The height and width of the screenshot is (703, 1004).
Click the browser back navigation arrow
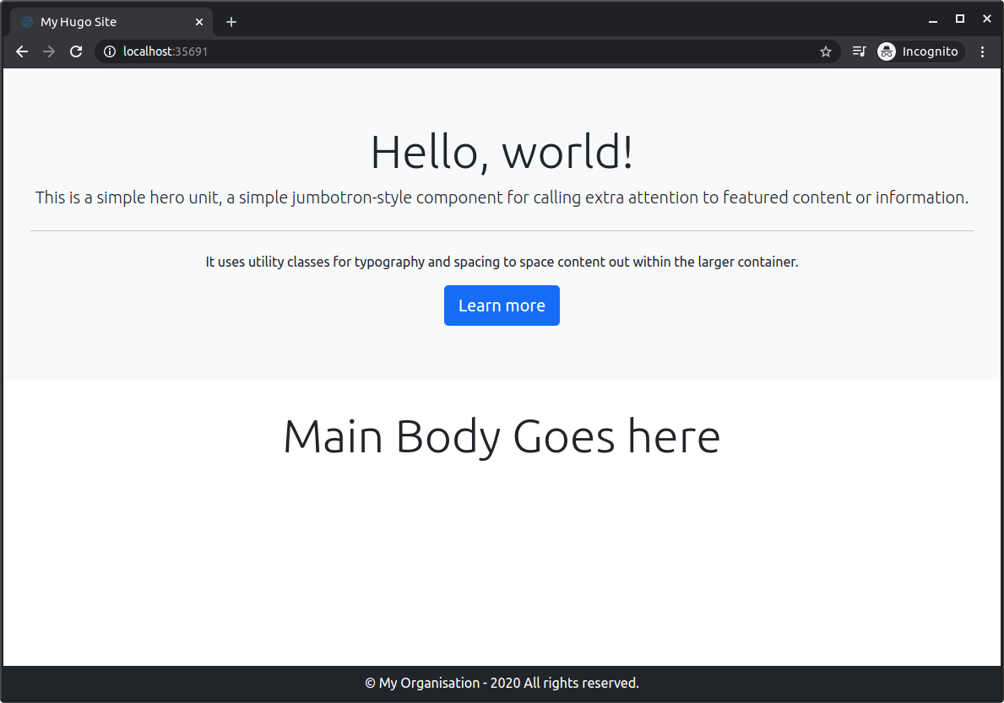21,51
